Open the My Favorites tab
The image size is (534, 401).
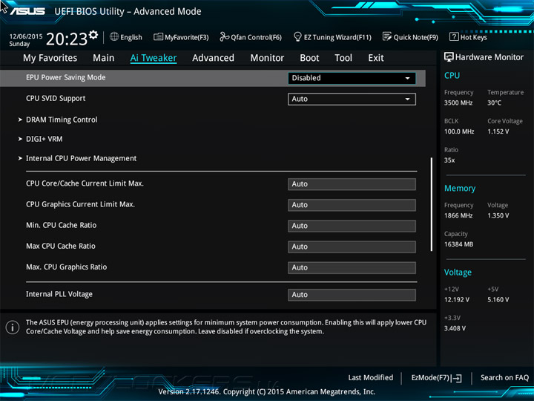[x=50, y=58]
